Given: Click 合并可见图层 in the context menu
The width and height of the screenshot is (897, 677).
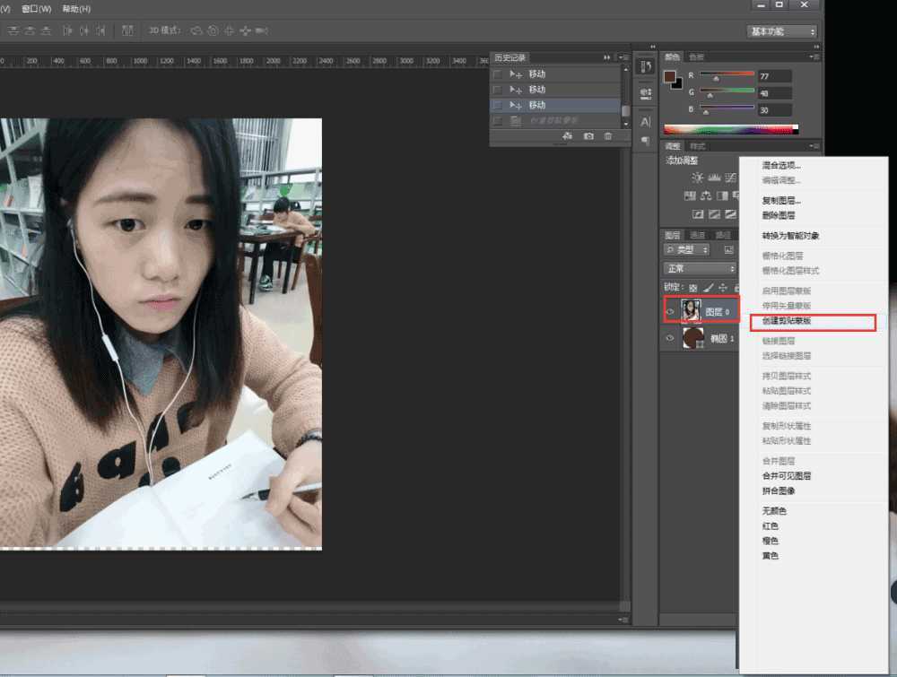Looking at the screenshot, I should (789, 476).
